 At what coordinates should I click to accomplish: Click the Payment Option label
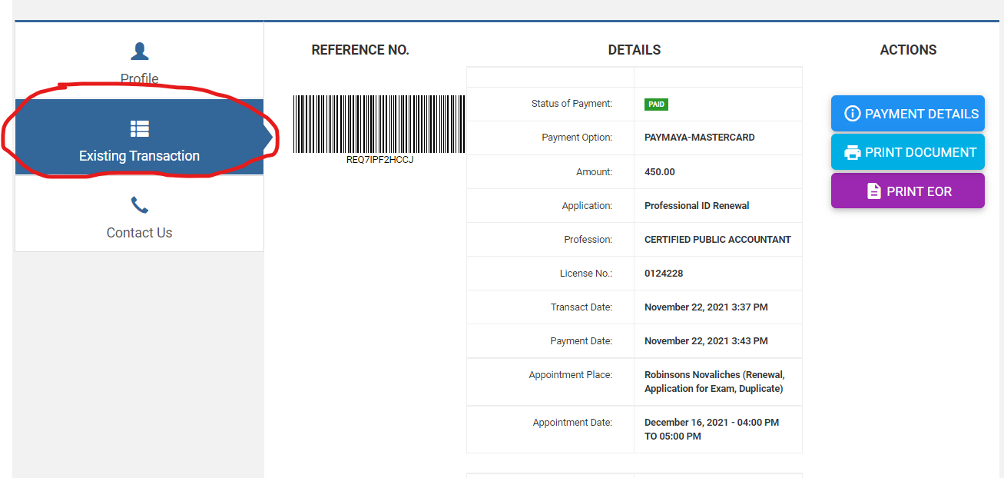point(577,138)
